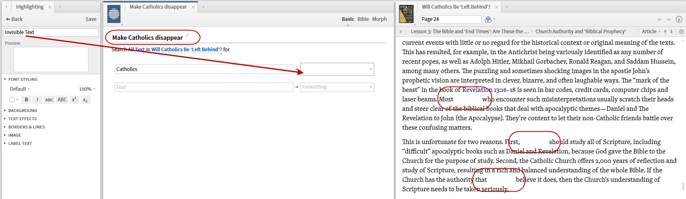The width and height of the screenshot is (686, 199).
Task: Add a new tab beside the book tab
Action: coord(507,7)
